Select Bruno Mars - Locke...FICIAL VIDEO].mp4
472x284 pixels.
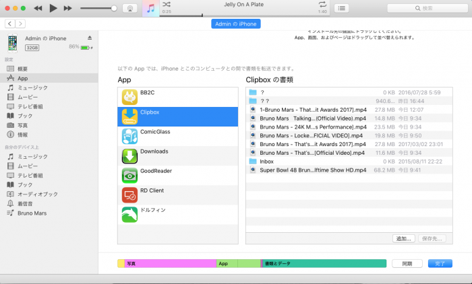coord(349,135)
